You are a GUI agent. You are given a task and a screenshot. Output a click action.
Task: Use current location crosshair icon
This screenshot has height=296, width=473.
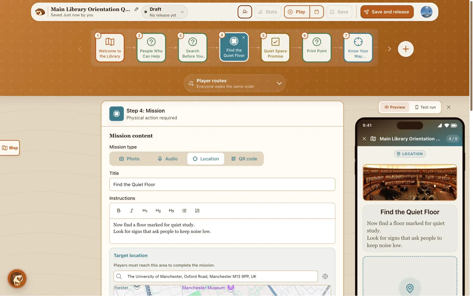pos(325,276)
